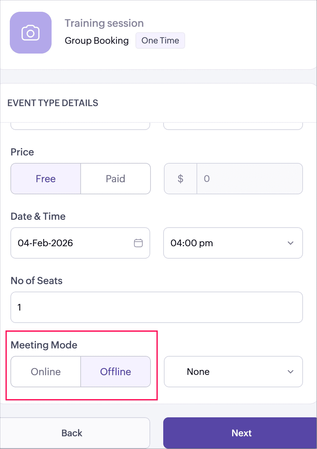Click the 04-Feb-2026 date field
Image resolution: width=317 pixels, height=449 pixels.
click(x=72, y=243)
